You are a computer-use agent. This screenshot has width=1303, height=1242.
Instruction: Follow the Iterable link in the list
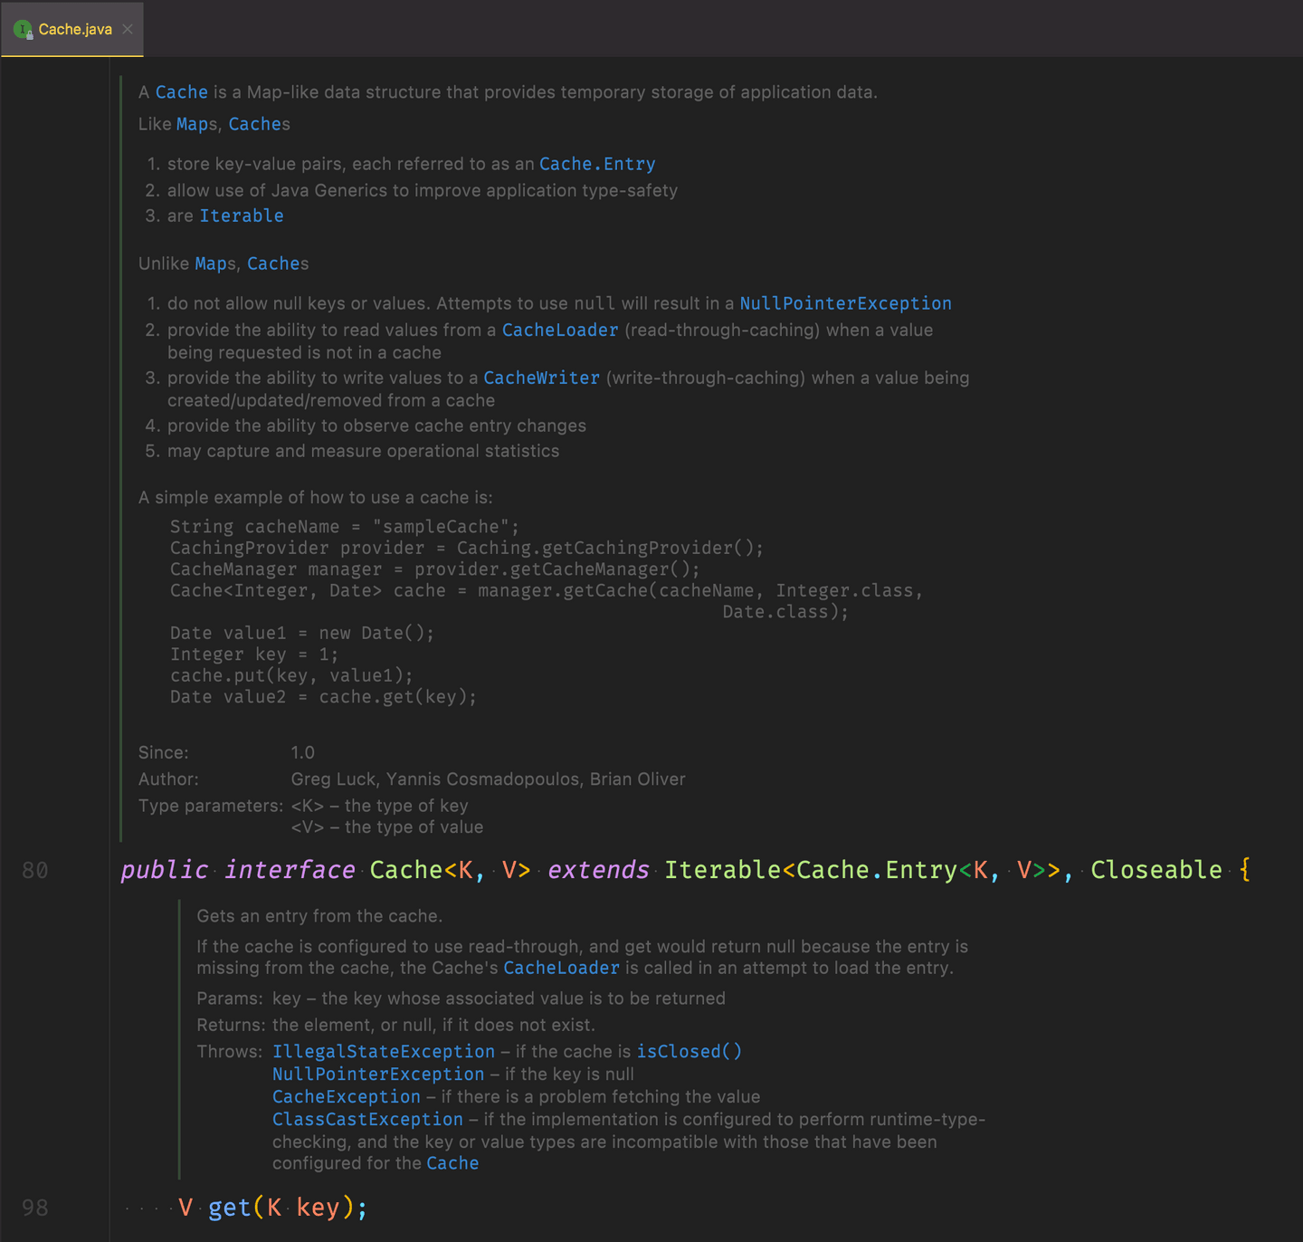(x=242, y=215)
